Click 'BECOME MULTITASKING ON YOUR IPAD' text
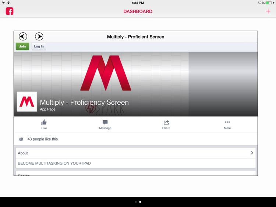 (54, 163)
